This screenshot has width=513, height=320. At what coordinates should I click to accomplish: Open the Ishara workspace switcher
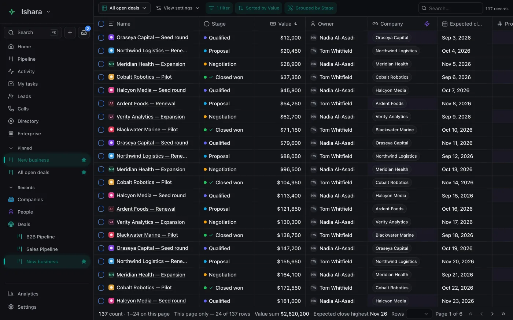click(x=36, y=12)
